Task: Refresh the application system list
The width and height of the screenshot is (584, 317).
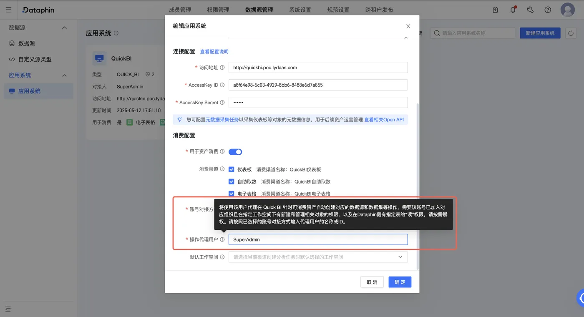Action: (571, 33)
